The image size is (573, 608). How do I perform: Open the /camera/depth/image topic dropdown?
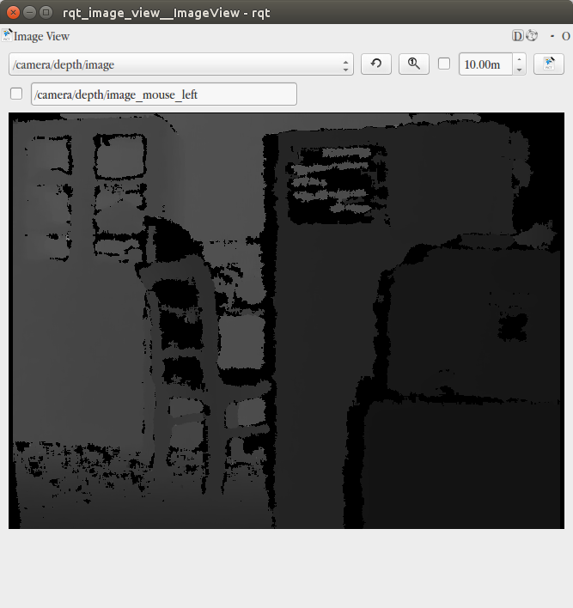(x=180, y=64)
